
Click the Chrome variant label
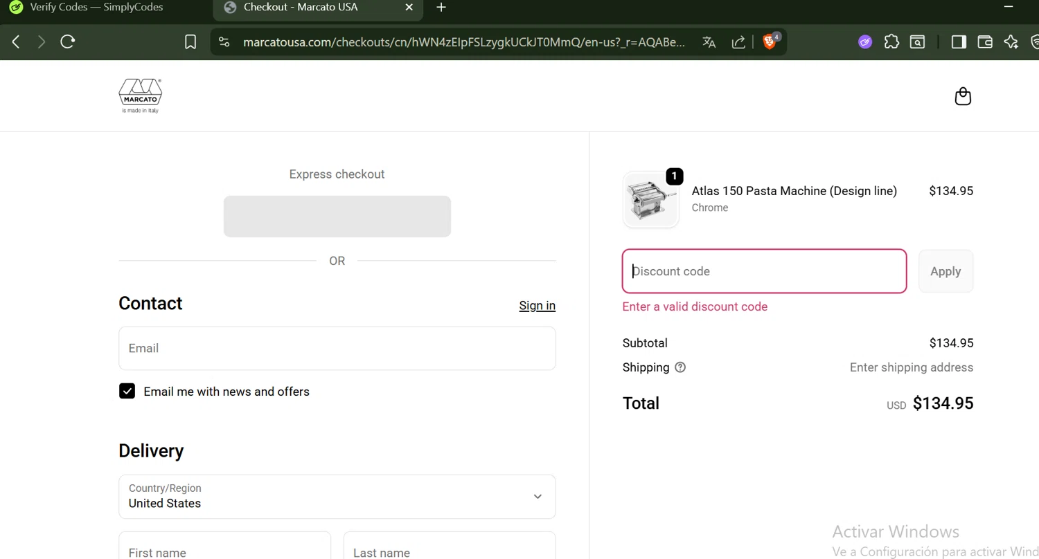710,208
